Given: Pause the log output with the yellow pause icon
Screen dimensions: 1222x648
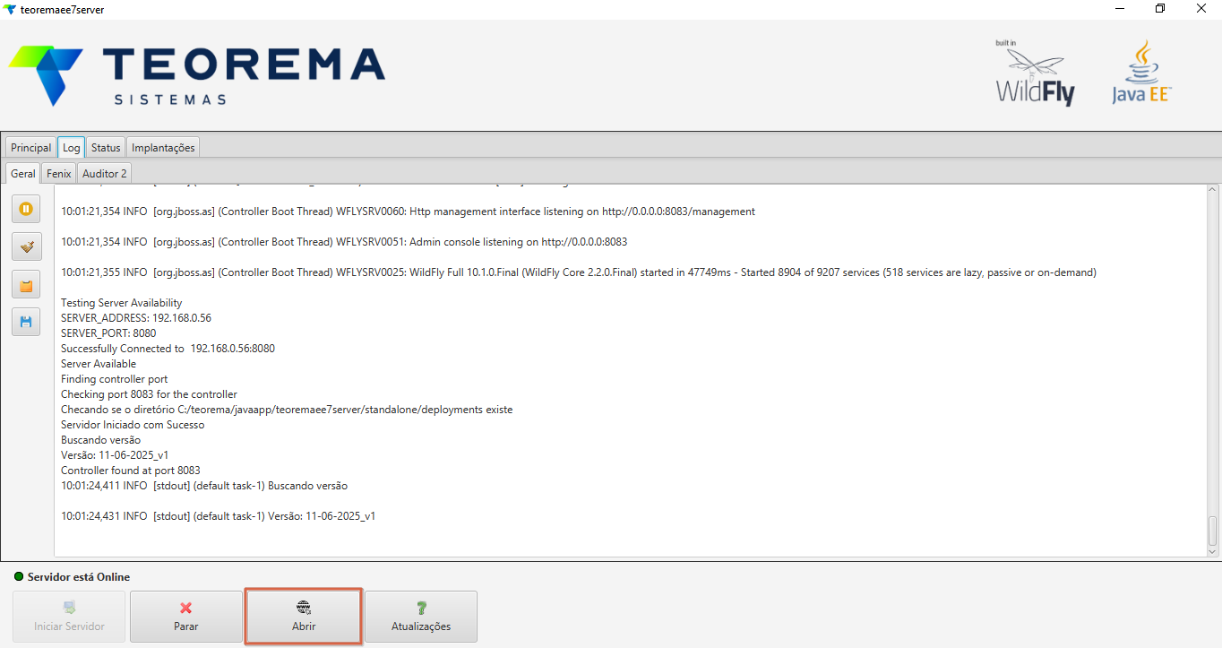Looking at the screenshot, I should (x=26, y=209).
